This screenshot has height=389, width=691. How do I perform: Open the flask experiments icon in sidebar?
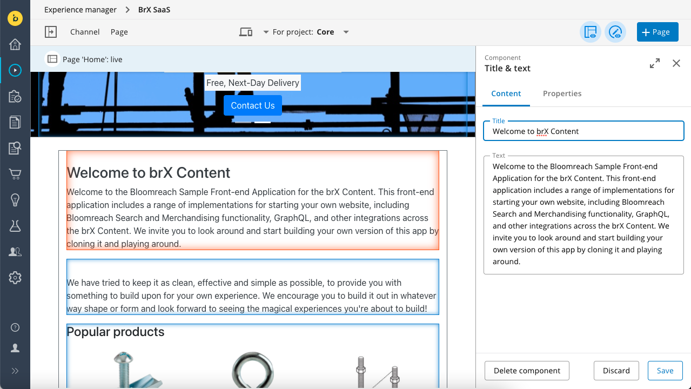(x=15, y=226)
